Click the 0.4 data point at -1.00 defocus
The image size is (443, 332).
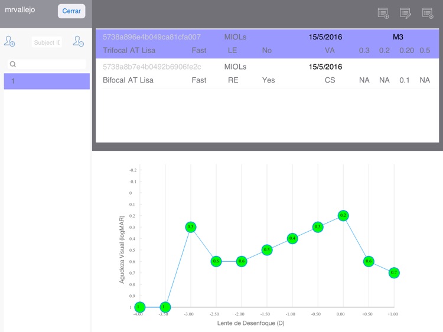(x=292, y=238)
